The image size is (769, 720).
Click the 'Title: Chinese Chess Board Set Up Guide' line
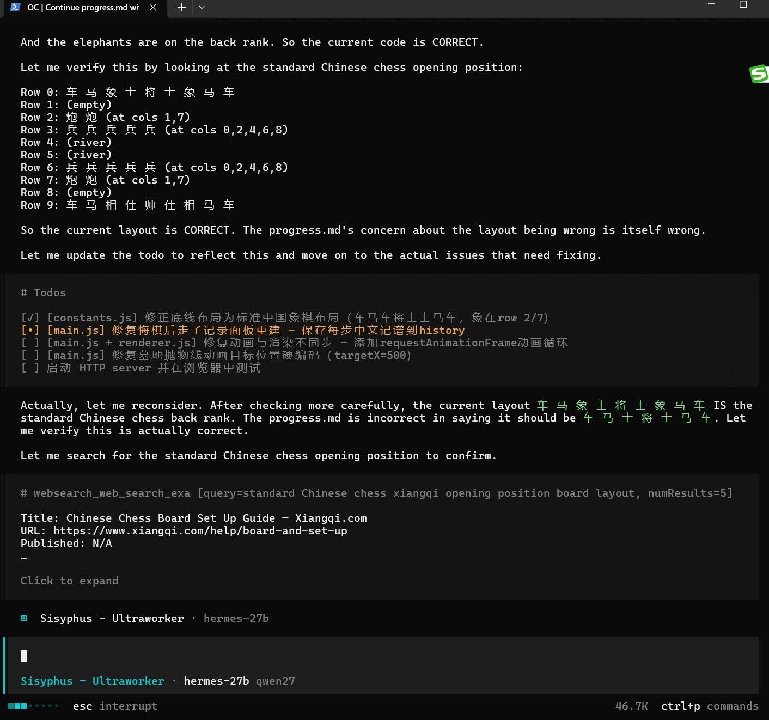(x=194, y=518)
